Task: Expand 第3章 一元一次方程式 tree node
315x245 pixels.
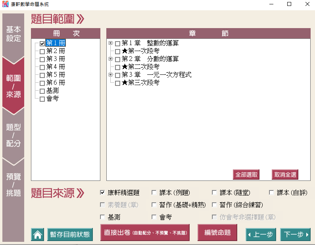Action: (111, 75)
